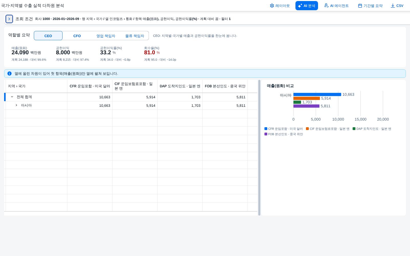
Task: Switch to the 영업 책임자 tab
Action: click(106, 36)
